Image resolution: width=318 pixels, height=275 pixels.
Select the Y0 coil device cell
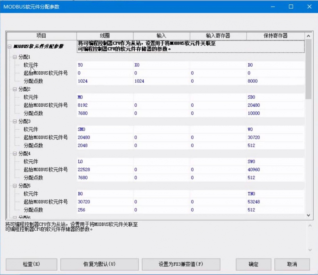point(105,65)
